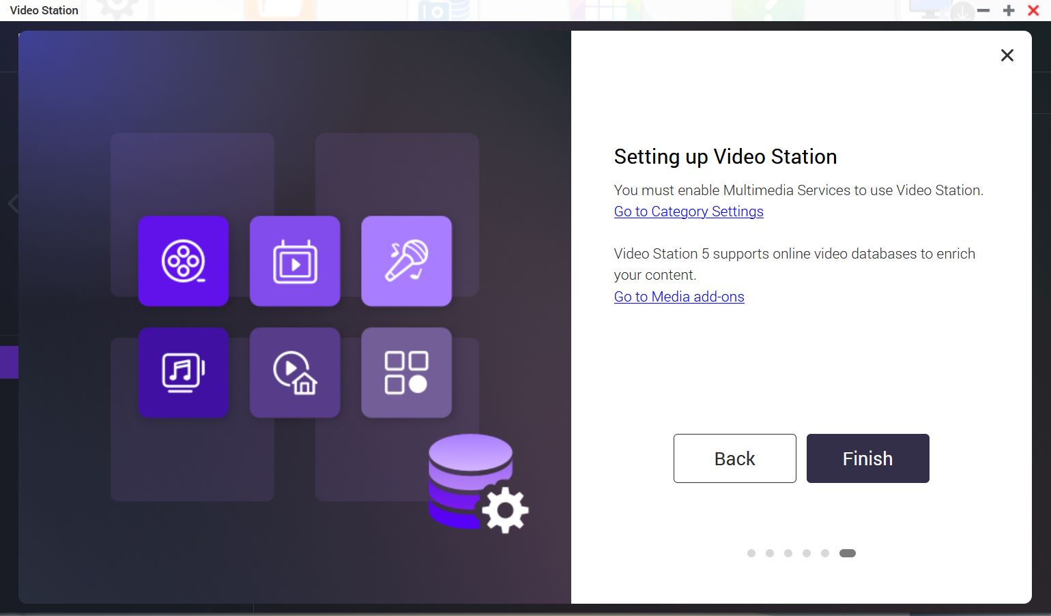
Task: Close the Video Station window
Action: [x=1033, y=10]
